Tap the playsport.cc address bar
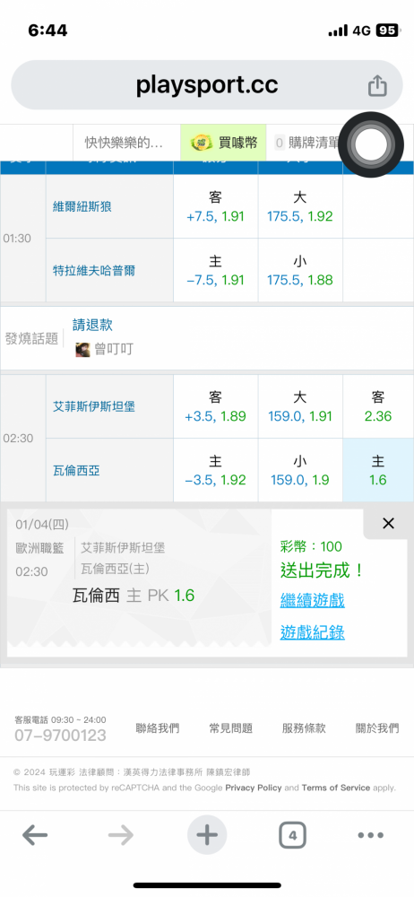Image resolution: width=414 pixels, height=897 pixels. click(x=207, y=85)
